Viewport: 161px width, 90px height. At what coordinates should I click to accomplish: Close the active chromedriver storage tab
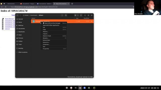(x=68, y=4)
